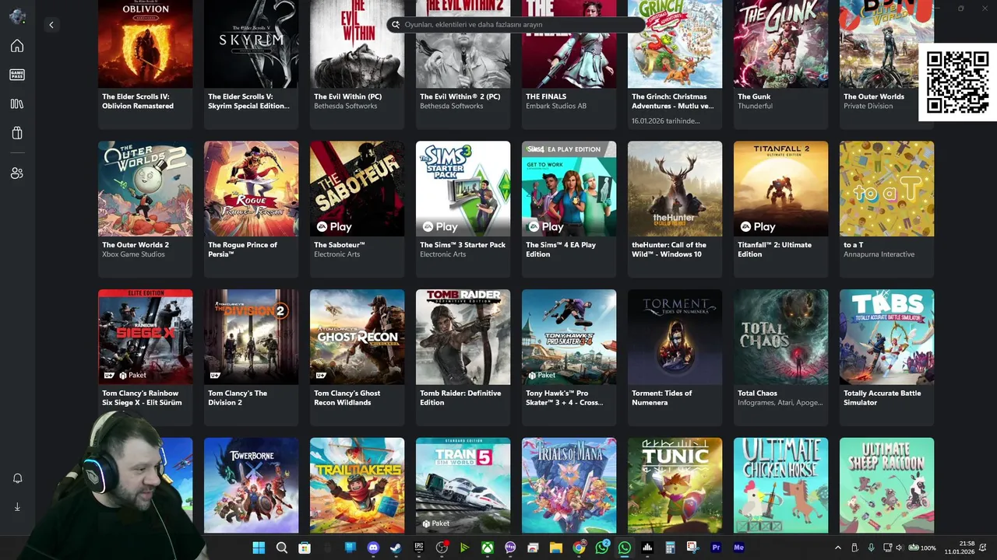Viewport: 997px width, 560px height.
Task: Open Totally Accurate Battle Simulator cover
Action: tap(886, 337)
